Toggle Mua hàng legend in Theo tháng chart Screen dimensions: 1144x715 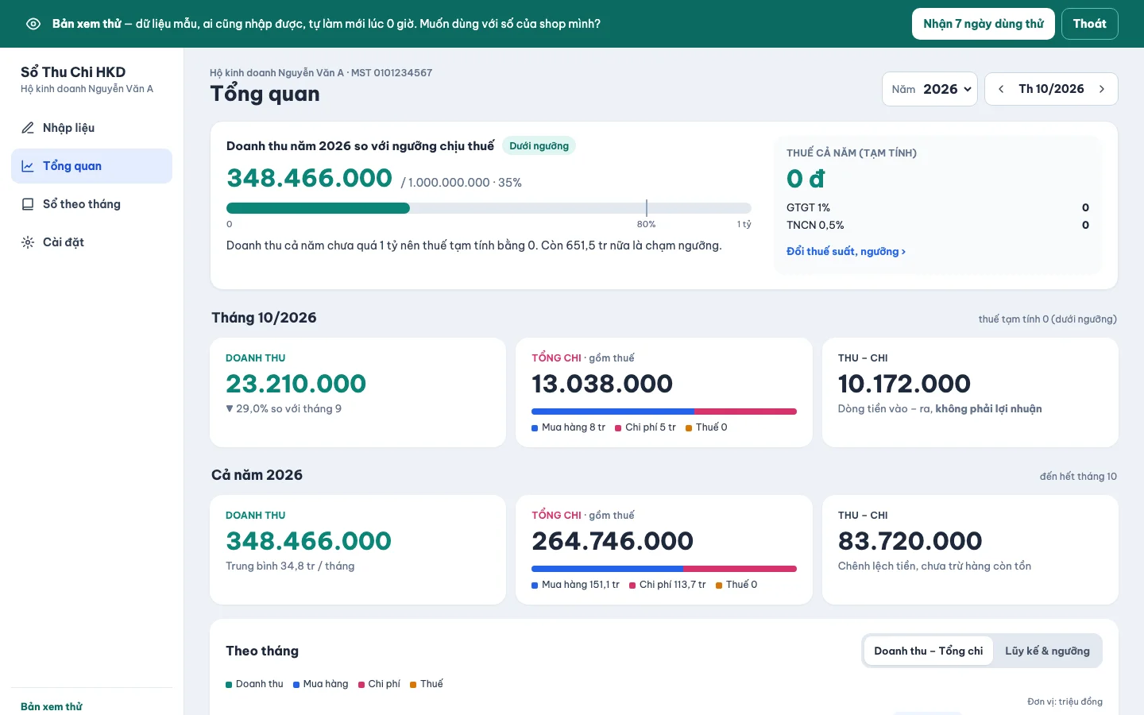pos(321,684)
